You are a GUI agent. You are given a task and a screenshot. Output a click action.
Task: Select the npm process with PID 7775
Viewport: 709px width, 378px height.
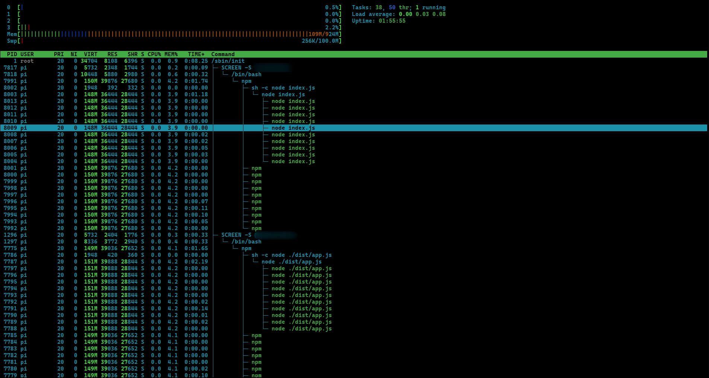(x=354, y=248)
